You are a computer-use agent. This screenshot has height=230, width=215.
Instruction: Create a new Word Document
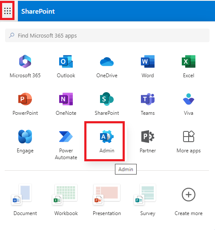(25, 200)
